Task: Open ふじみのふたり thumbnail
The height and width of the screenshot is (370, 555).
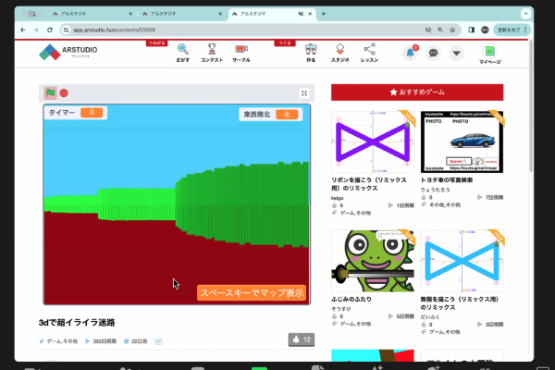Action: tap(373, 261)
